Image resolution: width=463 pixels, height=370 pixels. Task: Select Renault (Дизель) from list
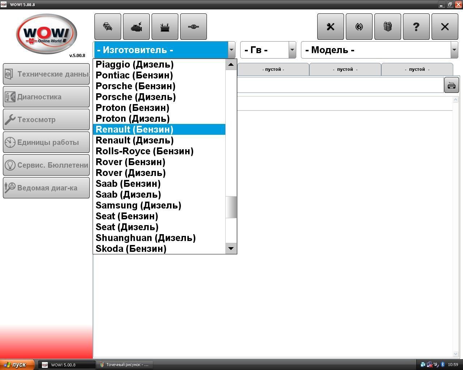point(159,140)
